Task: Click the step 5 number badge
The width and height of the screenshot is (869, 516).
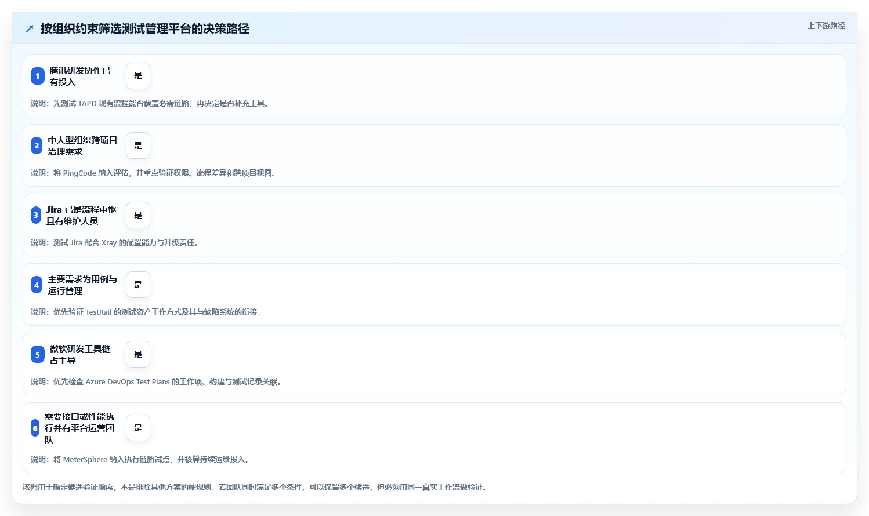Action: (x=38, y=354)
